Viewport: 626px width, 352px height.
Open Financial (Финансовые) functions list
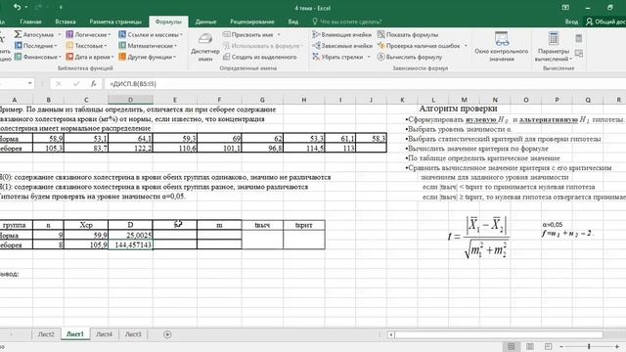click(37, 57)
